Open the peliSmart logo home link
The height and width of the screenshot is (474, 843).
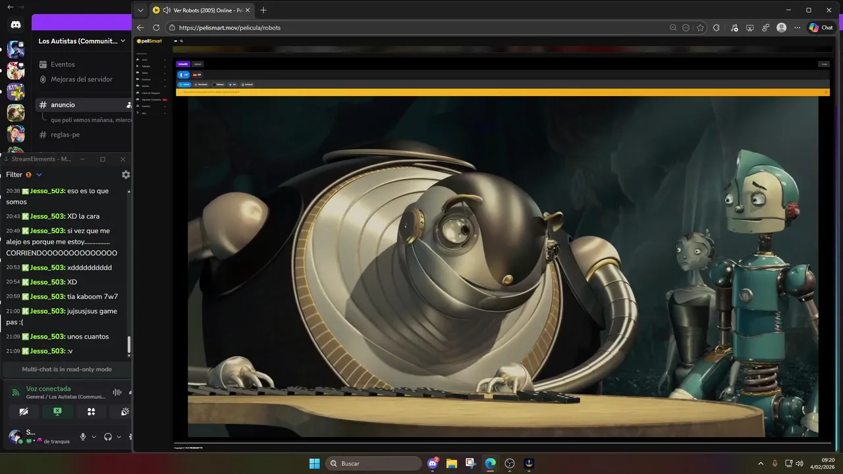(149, 41)
